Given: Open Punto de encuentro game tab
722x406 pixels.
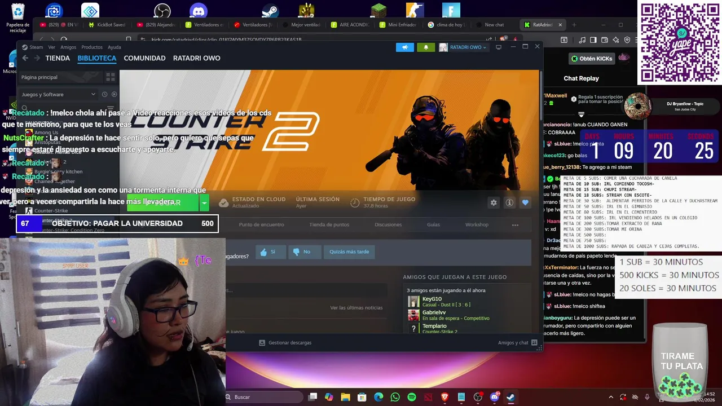Looking at the screenshot, I should [261, 224].
